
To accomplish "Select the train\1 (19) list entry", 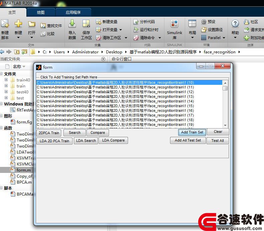I will pos(129,125).
